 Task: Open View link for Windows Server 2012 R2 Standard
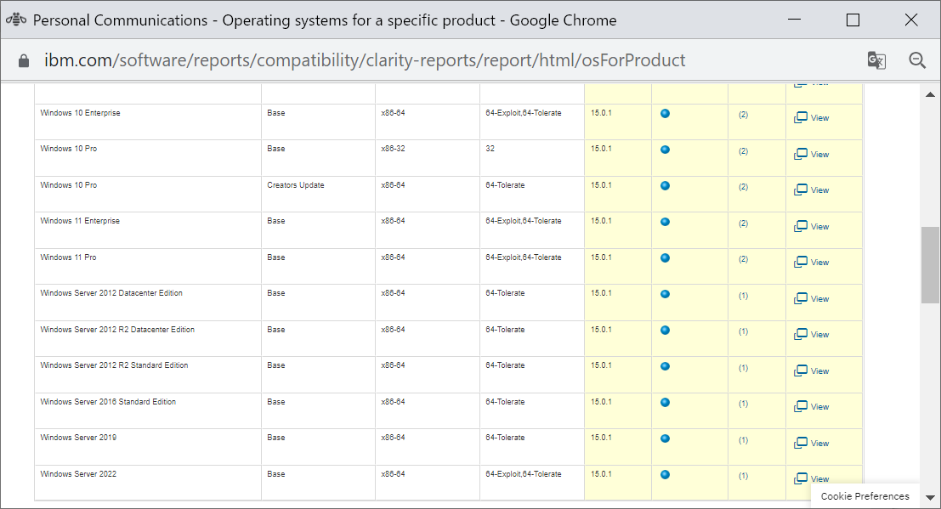click(812, 371)
